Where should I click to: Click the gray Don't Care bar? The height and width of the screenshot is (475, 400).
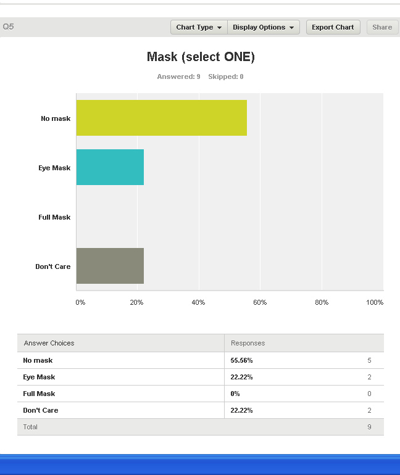[110, 266]
